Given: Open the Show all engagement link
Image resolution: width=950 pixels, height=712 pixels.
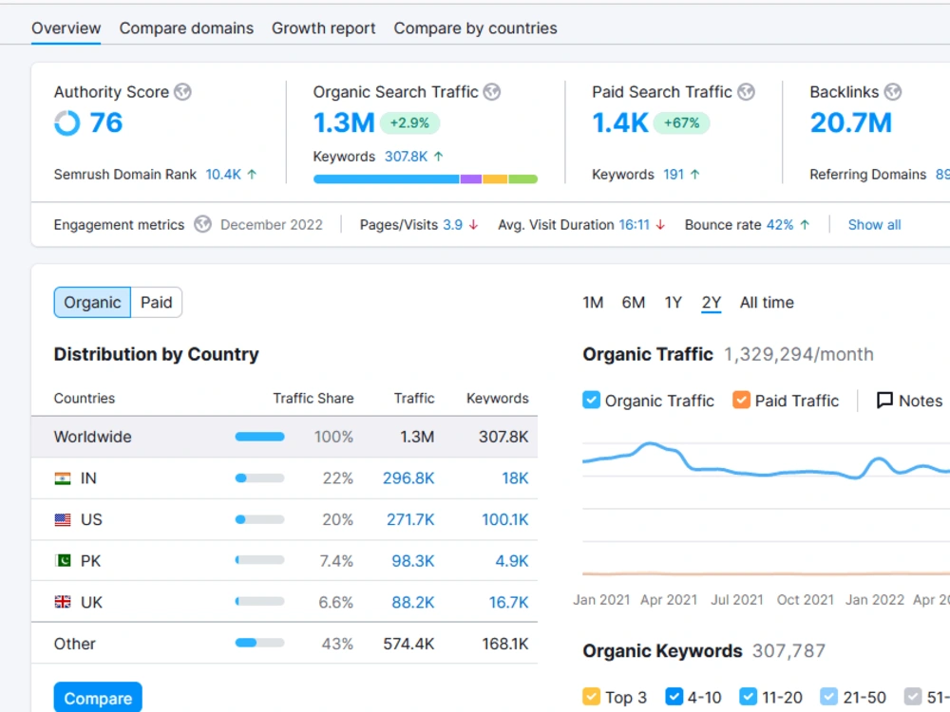Looking at the screenshot, I should pos(874,225).
